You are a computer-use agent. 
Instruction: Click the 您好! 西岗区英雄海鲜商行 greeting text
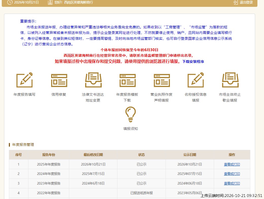pyautogui.click(x=74, y=2)
